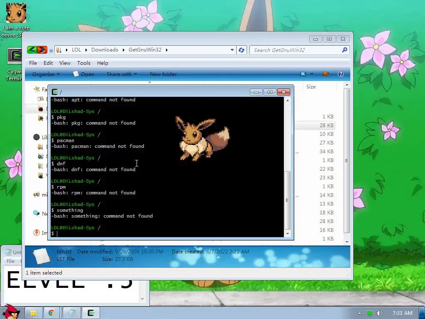The height and width of the screenshot is (319, 425).
Task: Click the folder icon in address bar
Action: tap(59, 50)
